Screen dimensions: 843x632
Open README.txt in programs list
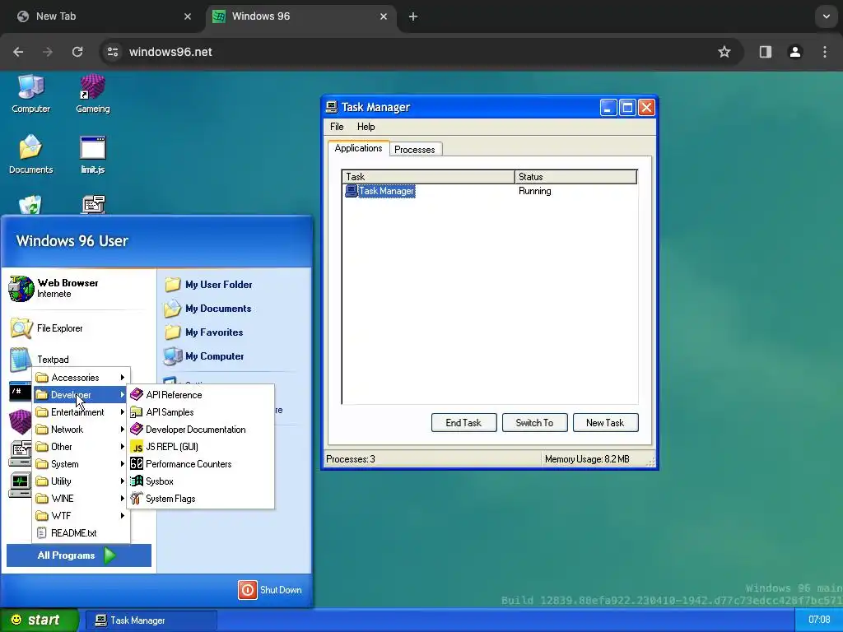coord(82,533)
